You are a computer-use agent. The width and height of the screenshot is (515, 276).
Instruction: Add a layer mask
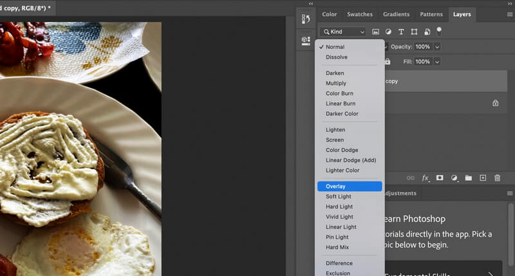(440, 178)
